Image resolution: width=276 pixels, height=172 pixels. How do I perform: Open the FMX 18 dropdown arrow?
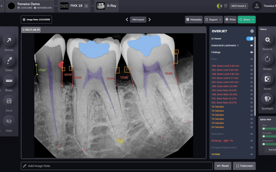[x=86, y=6]
